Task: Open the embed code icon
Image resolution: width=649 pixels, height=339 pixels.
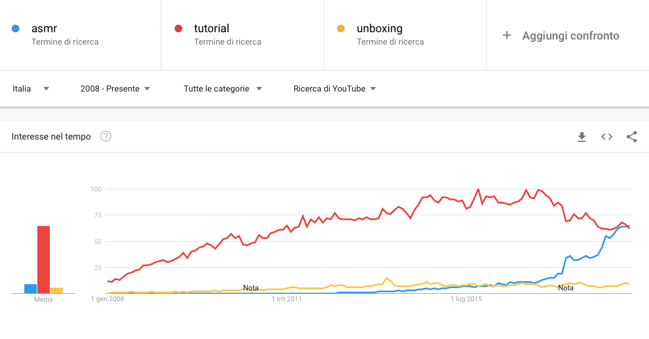Action: click(607, 137)
